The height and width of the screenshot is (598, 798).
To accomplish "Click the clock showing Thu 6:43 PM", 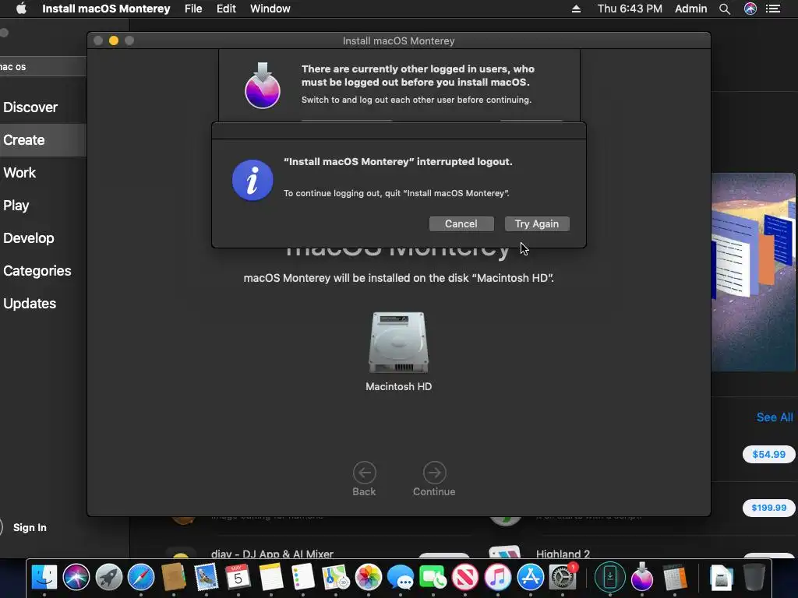I will pos(630,9).
